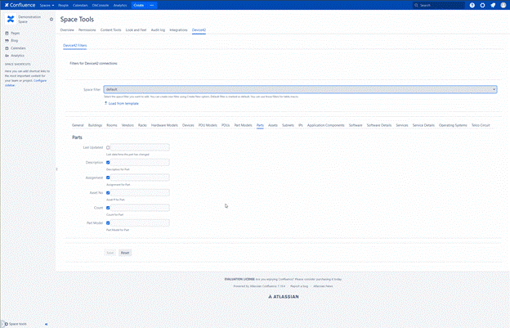
Task: Open the help question mark icon
Action: coord(472,5)
